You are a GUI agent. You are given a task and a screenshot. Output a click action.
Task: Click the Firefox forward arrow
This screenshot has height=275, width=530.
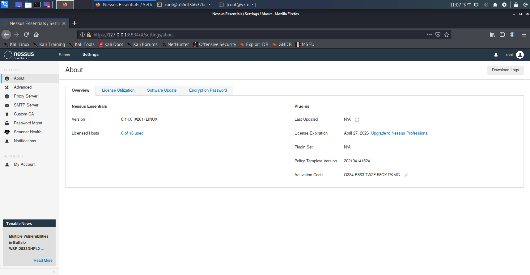point(16,35)
